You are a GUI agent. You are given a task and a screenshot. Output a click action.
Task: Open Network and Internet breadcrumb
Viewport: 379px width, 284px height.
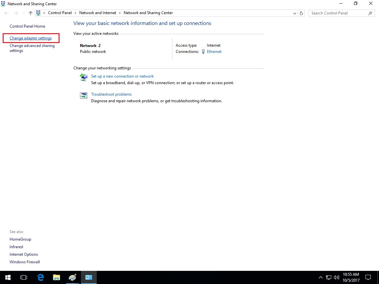(98, 13)
